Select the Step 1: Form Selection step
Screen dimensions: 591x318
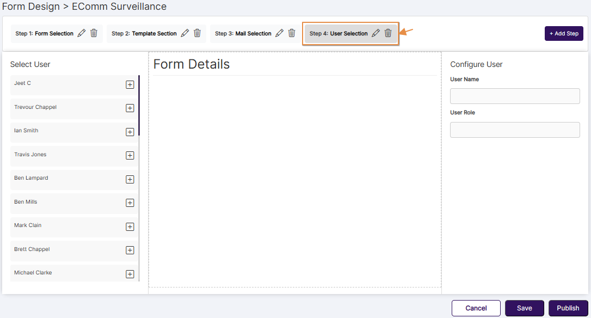pyautogui.click(x=44, y=33)
